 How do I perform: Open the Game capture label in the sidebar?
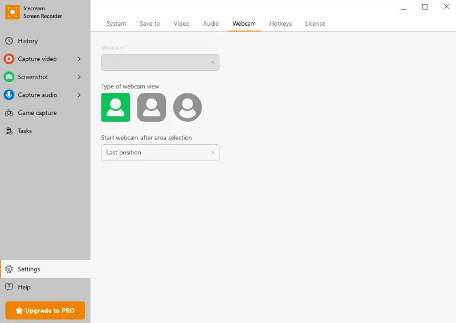(37, 113)
